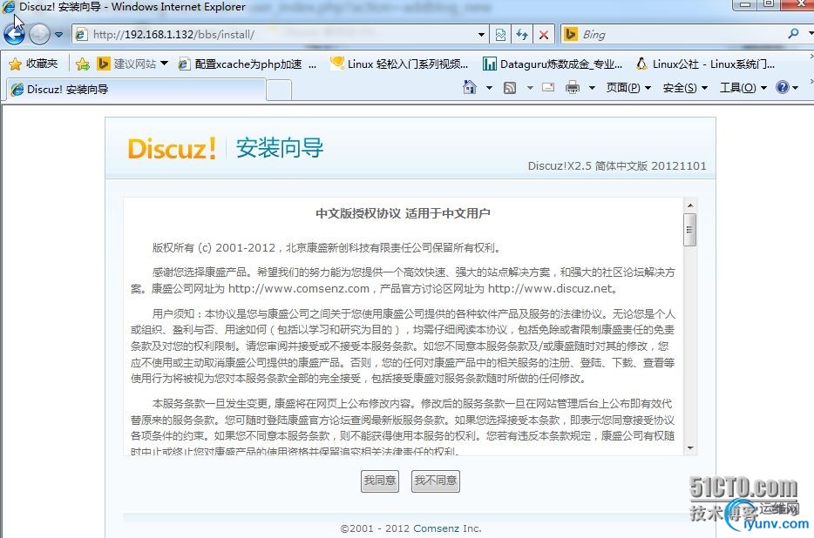Expand the feeds dropdown arrow

[530, 88]
